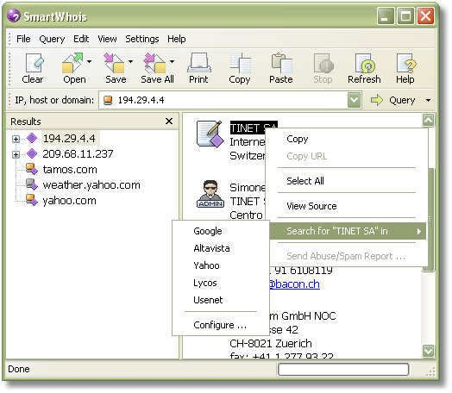Click the CH-8021 Zuerich address text

coord(271,343)
